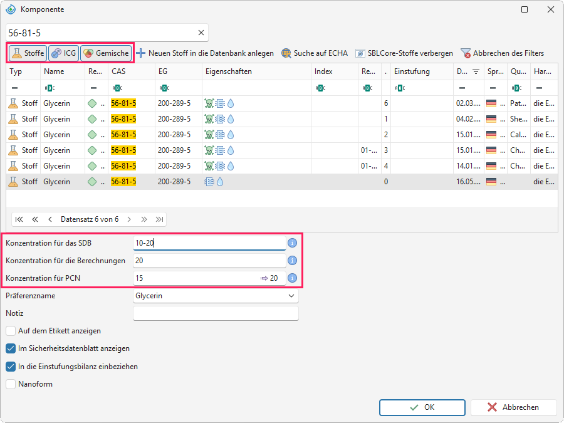This screenshot has height=423, width=564.
Task: Select the Glycerin row dated 14.01
Action: (x=282, y=166)
